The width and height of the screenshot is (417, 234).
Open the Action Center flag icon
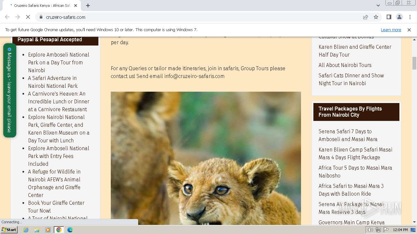tap(386, 230)
